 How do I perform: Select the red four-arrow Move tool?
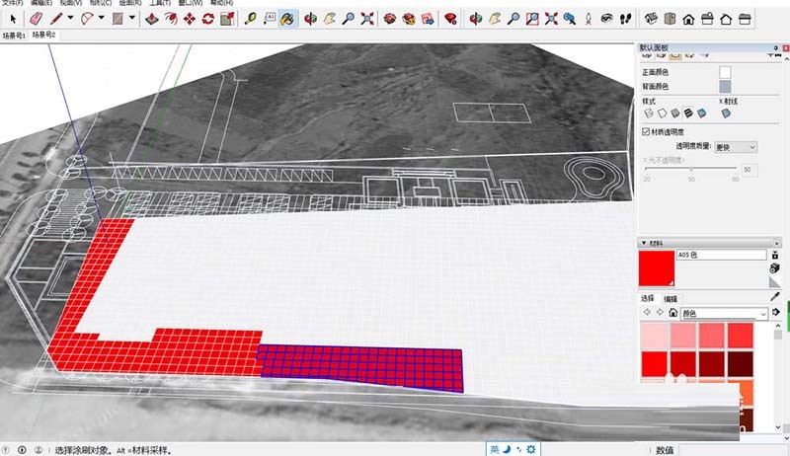click(x=190, y=19)
